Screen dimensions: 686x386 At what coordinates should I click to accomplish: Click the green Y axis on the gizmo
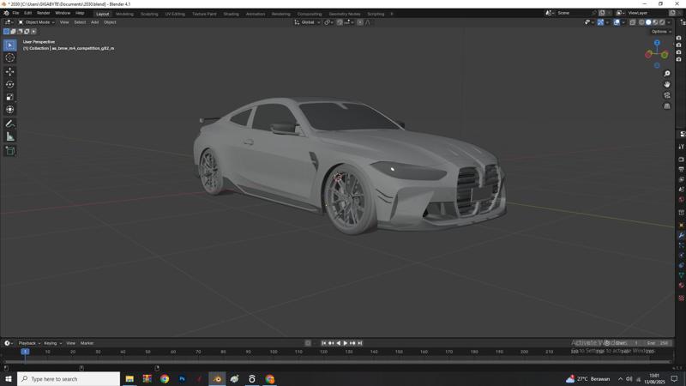[665, 55]
